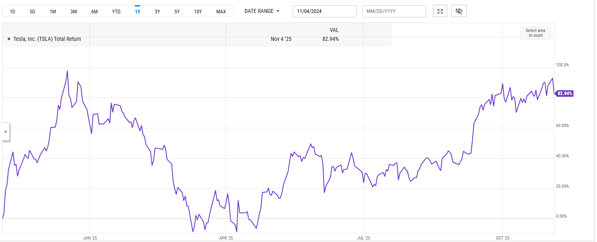597x242 pixels.
Task: Show the 5Y time range
Action: pos(177,12)
